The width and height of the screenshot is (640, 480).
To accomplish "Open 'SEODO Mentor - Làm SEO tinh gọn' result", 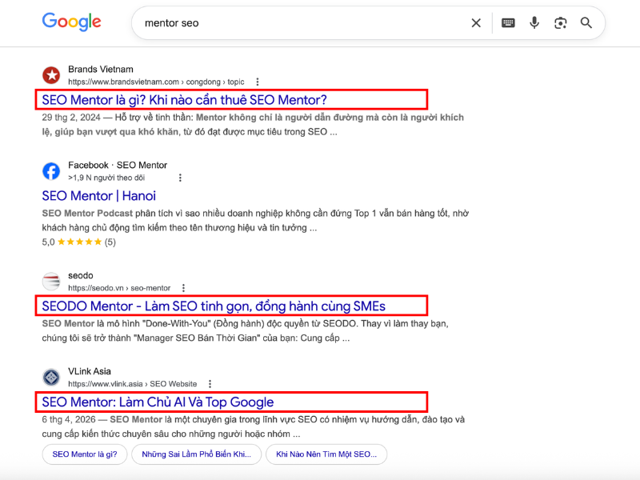I will click(214, 306).
